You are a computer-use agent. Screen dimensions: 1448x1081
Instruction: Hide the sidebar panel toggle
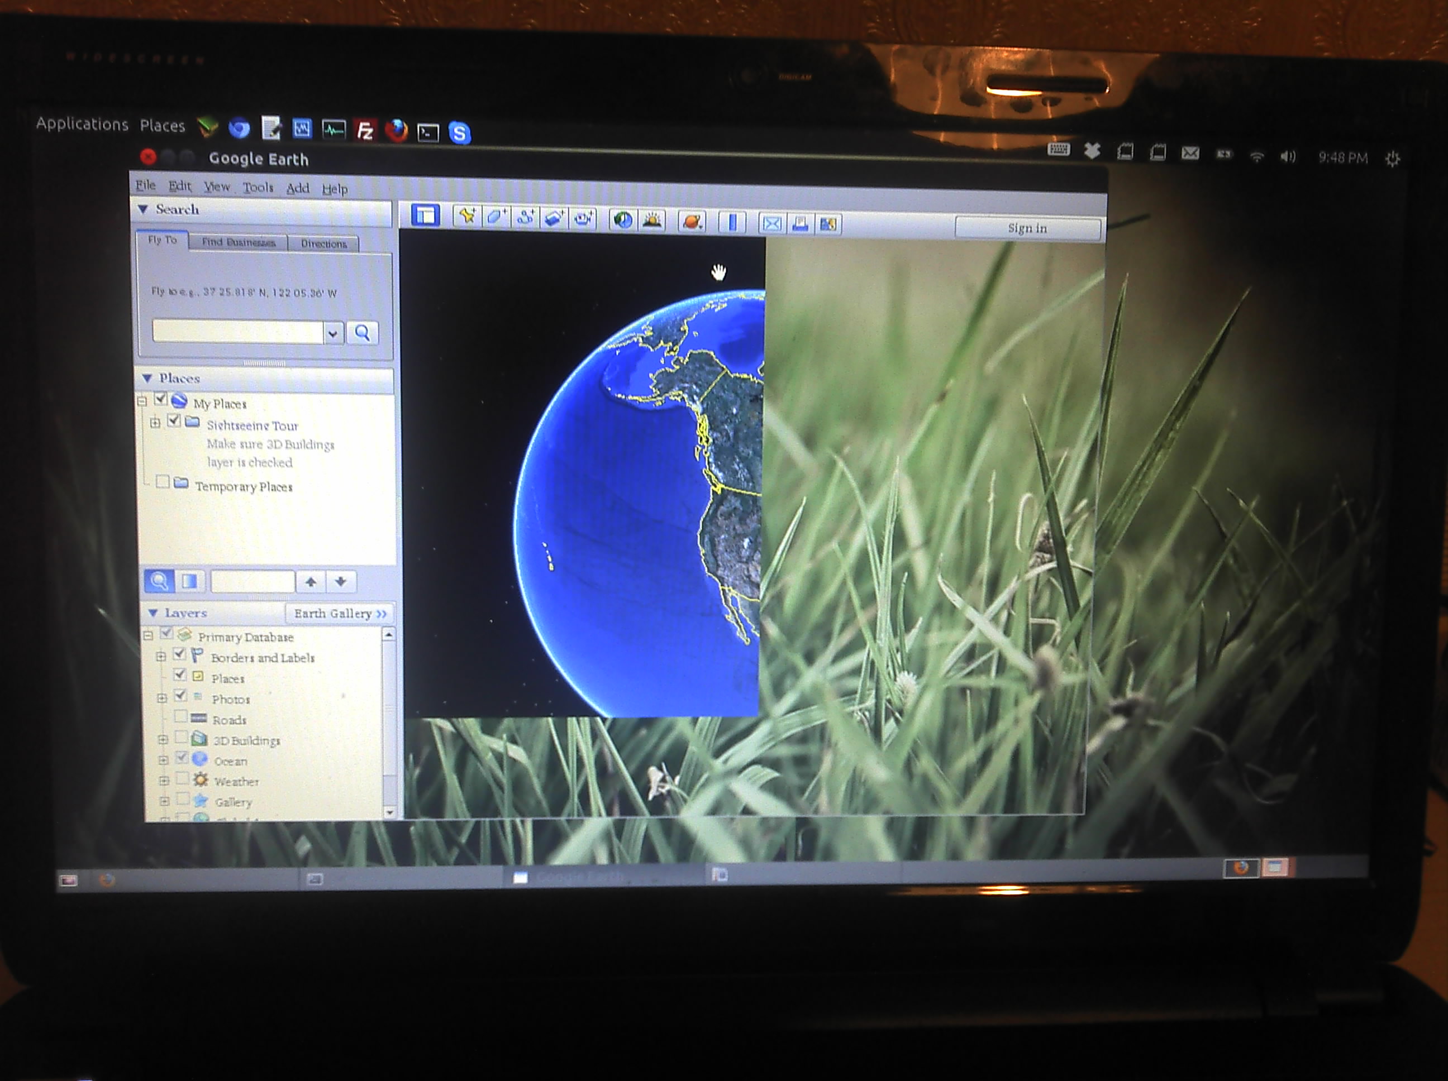pos(426,216)
